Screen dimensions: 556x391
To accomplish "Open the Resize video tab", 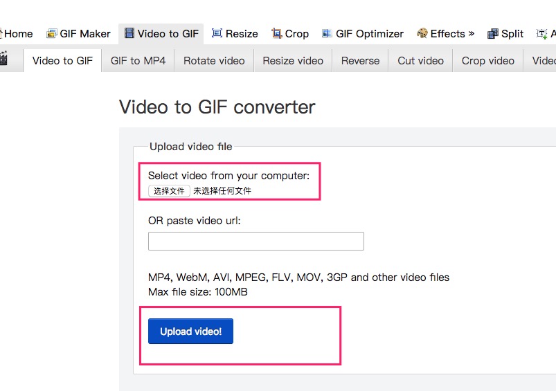I will click(293, 61).
